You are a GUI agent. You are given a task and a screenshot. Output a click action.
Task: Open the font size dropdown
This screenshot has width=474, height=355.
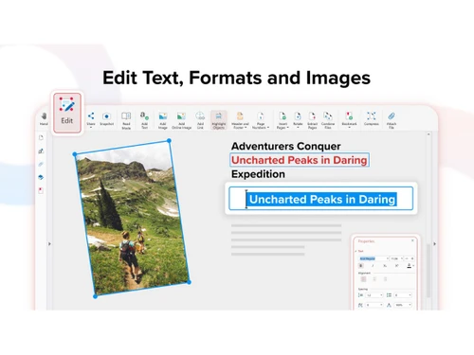pyautogui.click(x=397, y=258)
